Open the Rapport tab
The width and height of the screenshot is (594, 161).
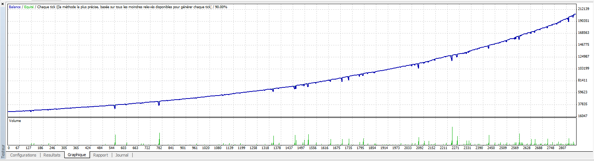[x=100, y=155]
